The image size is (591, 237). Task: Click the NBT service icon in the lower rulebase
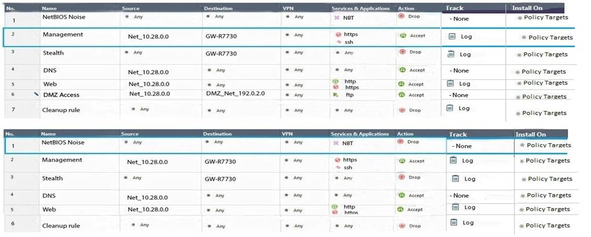pos(336,143)
